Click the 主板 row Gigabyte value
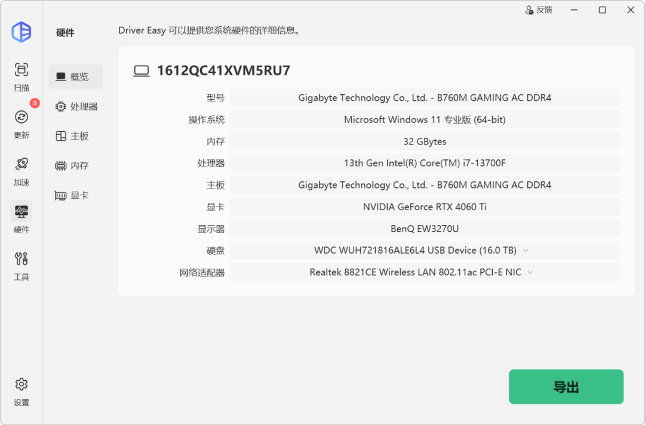Screen dimensions: 645x425 [425, 185]
